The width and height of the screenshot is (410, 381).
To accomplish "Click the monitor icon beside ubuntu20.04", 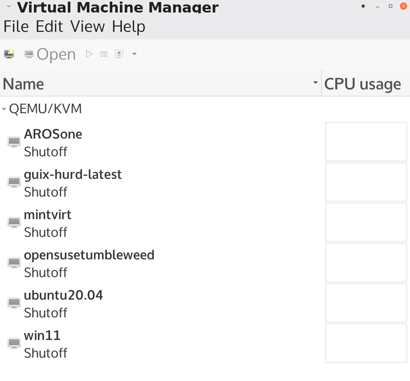I will click(14, 302).
